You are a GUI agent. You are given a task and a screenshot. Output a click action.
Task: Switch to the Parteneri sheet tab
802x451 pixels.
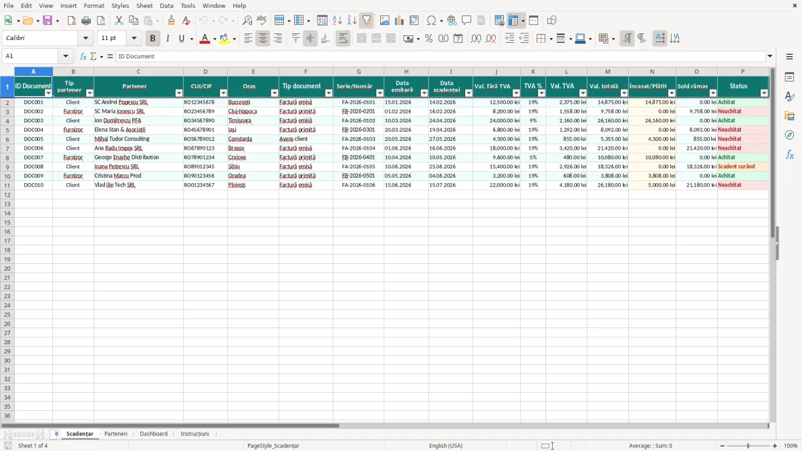116,434
